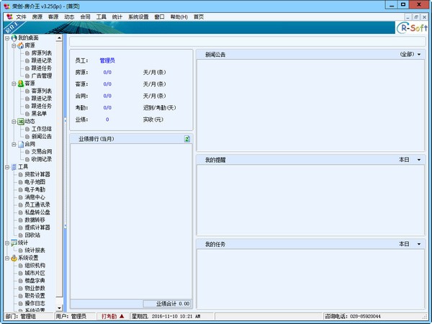432x324 pixels.
Task: Open the 帮助(H) menu
Action: pyautogui.click(x=179, y=16)
